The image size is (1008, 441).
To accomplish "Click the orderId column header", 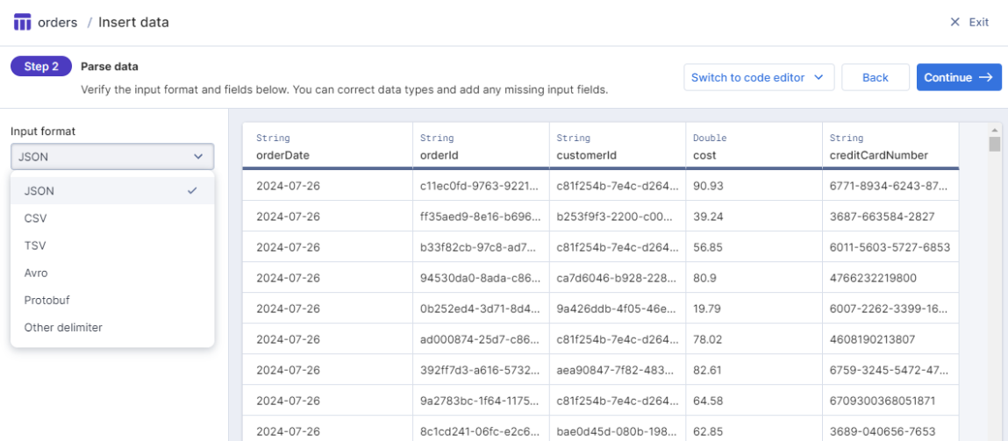I will tap(480, 146).
